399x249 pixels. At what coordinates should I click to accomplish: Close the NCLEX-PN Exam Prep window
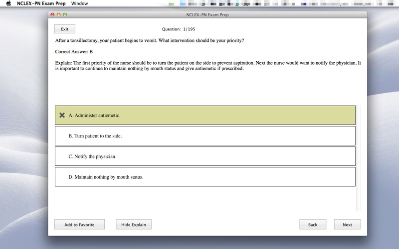[52, 15]
